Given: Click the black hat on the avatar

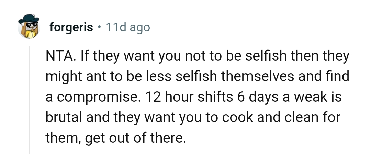Looking at the screenshot, I should coord(28,20).
